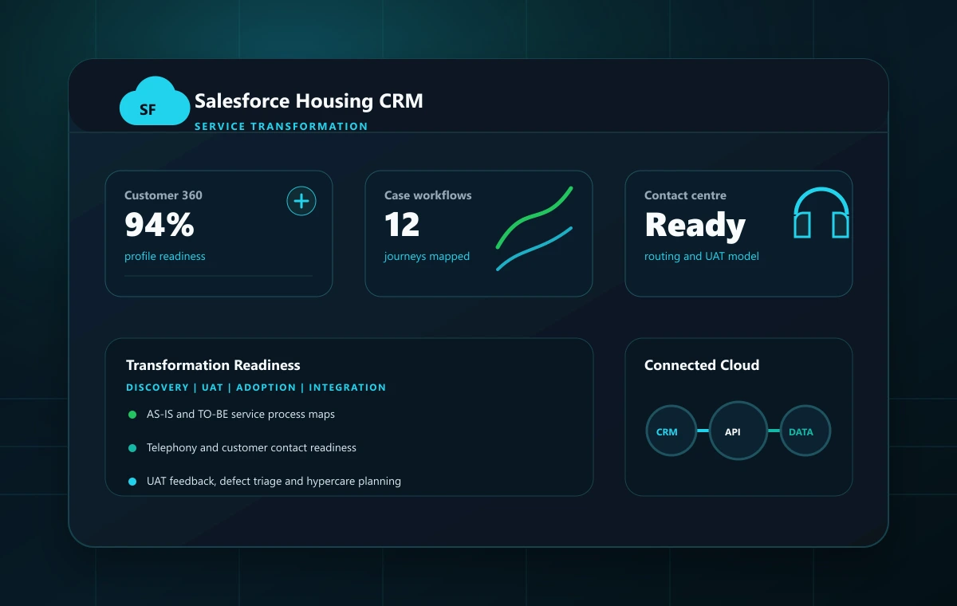Click the Connected Cloud heading
Viewport: 957px width, 606px height.
pyautogui.click(x=702, y=365)
